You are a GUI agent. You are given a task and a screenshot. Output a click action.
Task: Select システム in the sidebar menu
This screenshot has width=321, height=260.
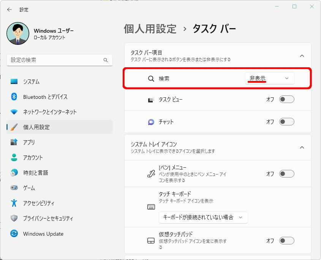pos(31,82)
